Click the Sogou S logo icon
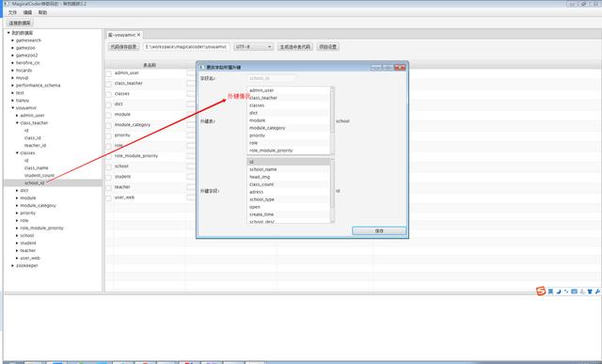The height and width of the screenshot is (364, 602). (x=541, y=292)
